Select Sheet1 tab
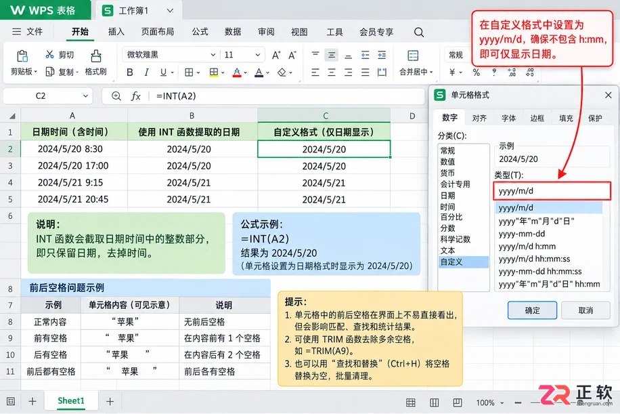The width and height of the screenshot is (620, 414). [x=71, y=400]
